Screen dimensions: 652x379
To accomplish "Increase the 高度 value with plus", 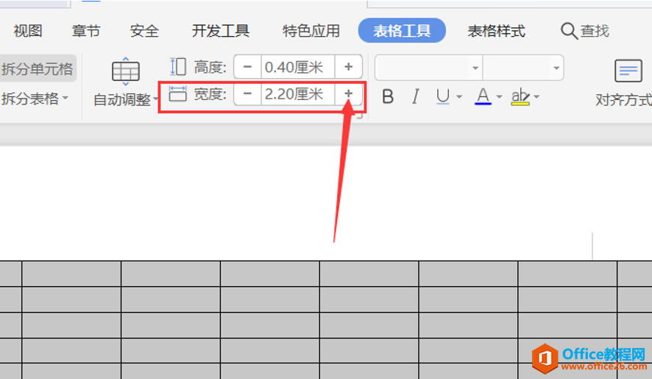I will point(349,66).
